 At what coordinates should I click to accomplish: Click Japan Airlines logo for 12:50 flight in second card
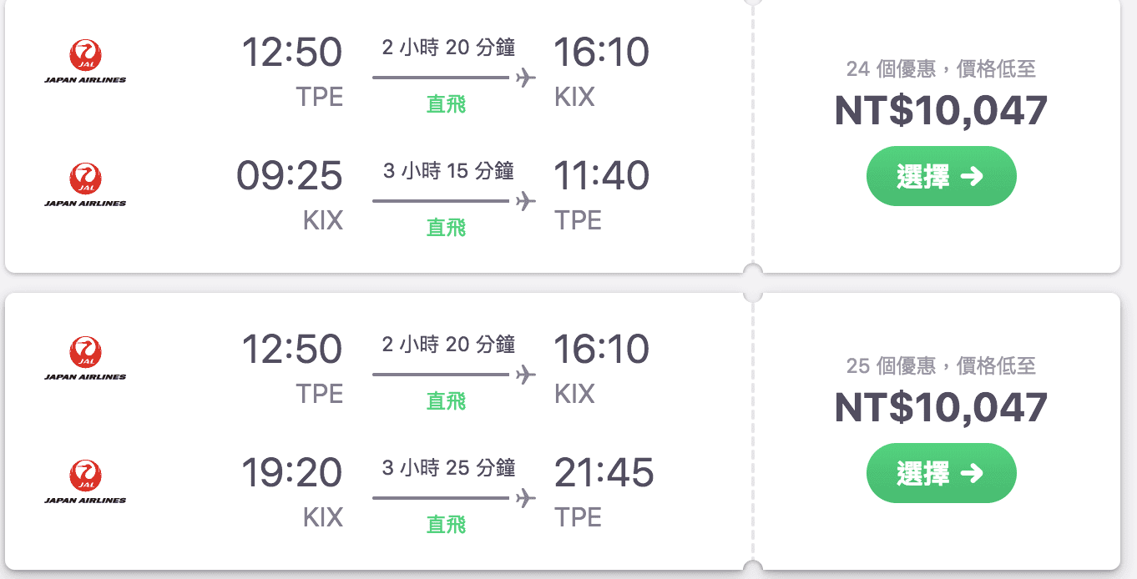pyautogui.click(x=85, y=358)
